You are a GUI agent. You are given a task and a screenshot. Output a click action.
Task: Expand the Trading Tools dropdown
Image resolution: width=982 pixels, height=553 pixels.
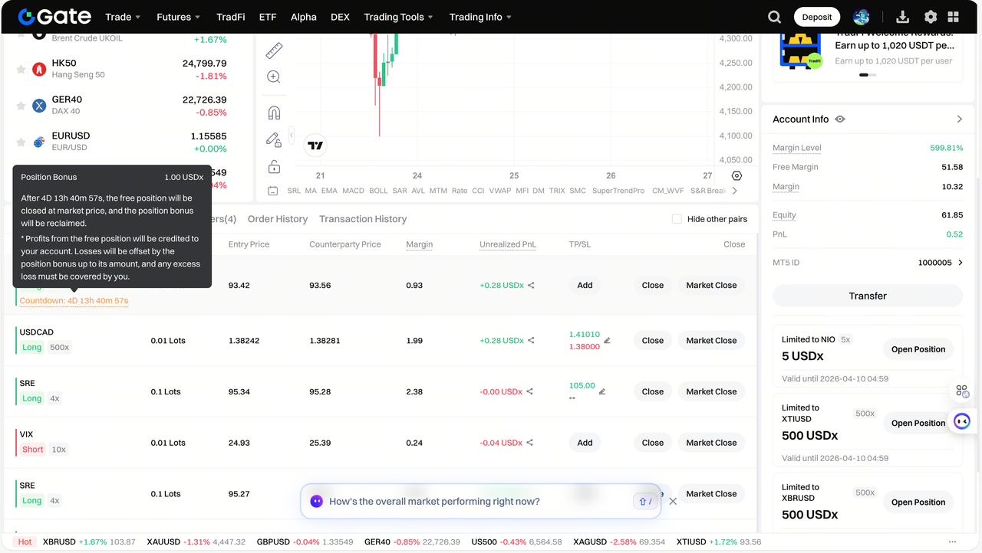(x=398, y=17)
